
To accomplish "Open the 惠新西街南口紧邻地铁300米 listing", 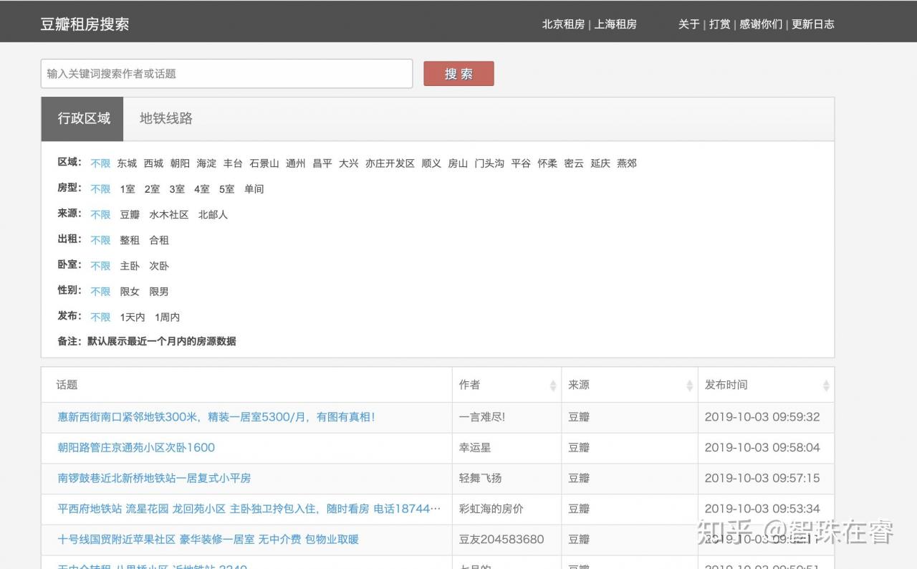I will pos(216,417).
